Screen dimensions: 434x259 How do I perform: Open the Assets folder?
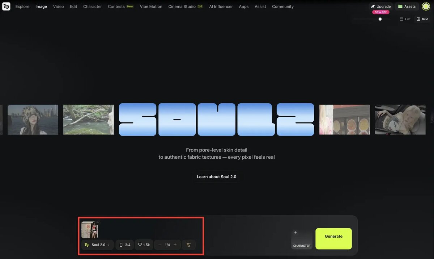[407, 7]
